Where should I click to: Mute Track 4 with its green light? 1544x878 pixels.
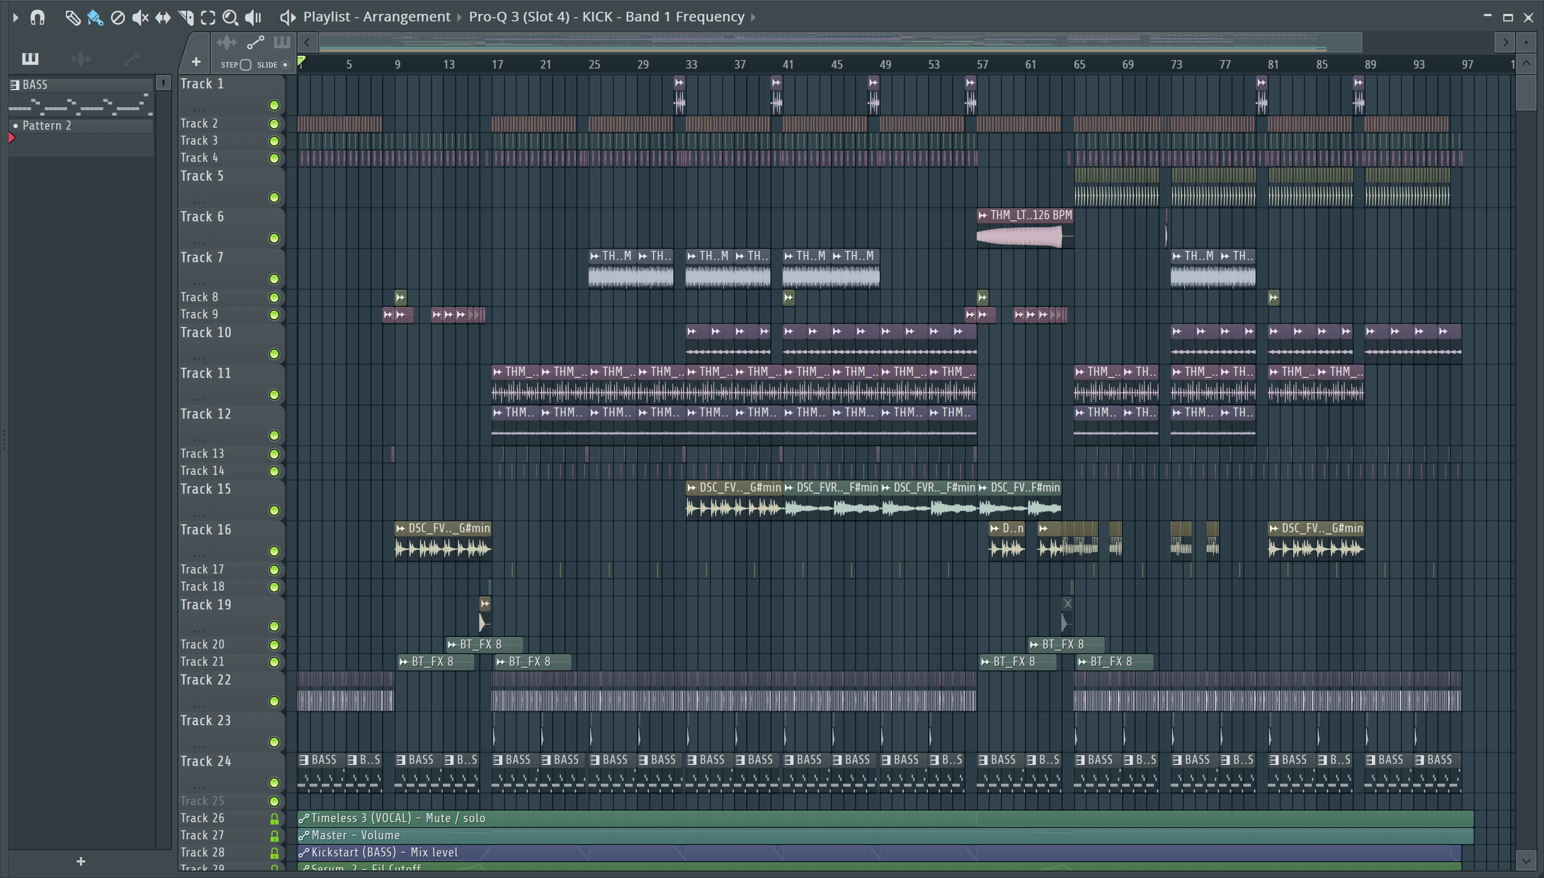[x=274, y=158]
